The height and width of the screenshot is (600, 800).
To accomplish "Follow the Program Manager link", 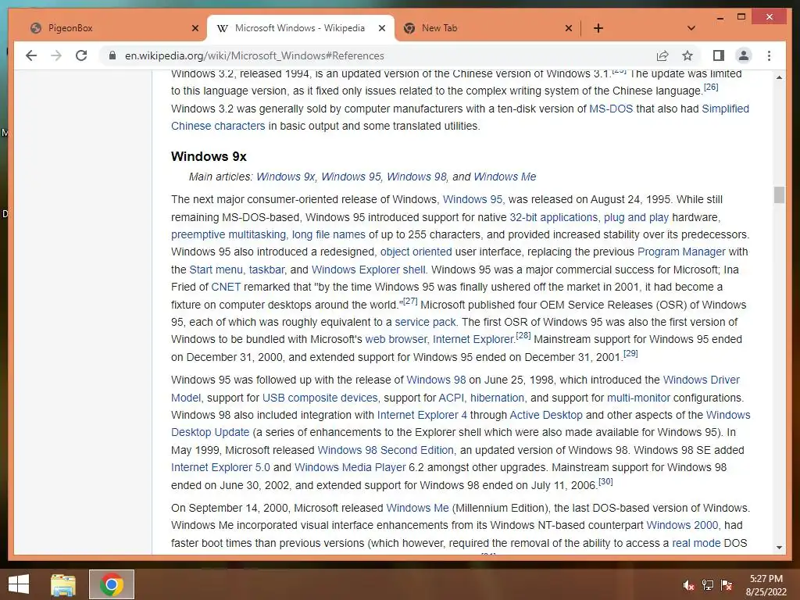I will pyautogui.click(x=681, y=252).
